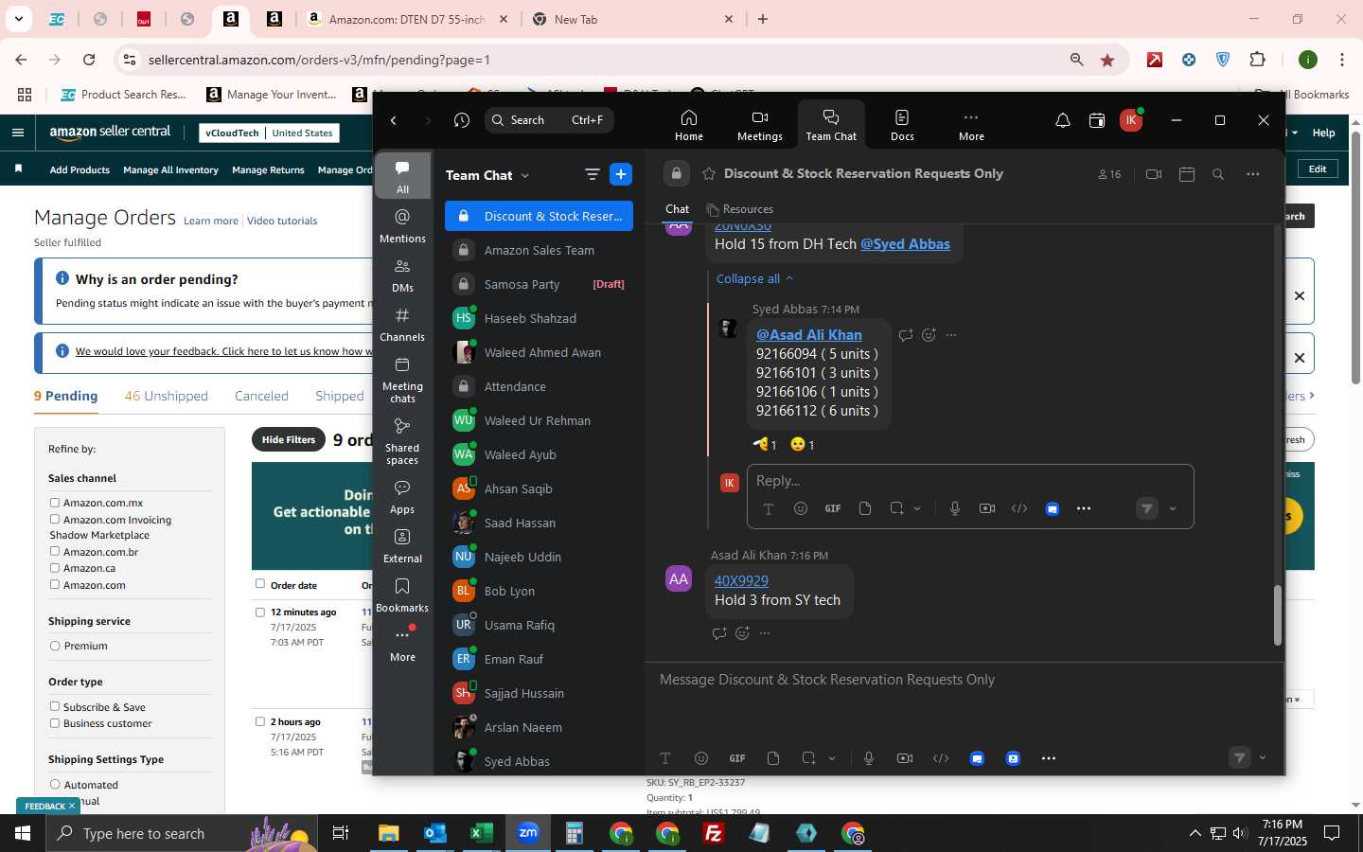Viewport: 1363px width, 852px height.
Task: Collapse all thread replies
Action: coord(754,278)
